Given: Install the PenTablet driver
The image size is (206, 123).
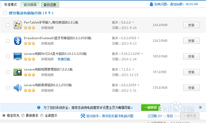Looking at the screenshot, I should coord(191,25).
